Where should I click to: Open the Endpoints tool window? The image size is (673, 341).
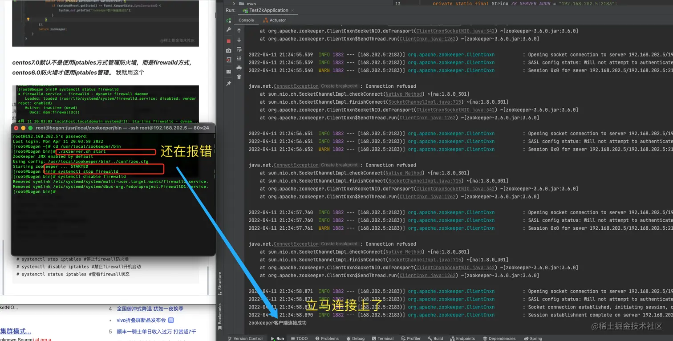462,338
